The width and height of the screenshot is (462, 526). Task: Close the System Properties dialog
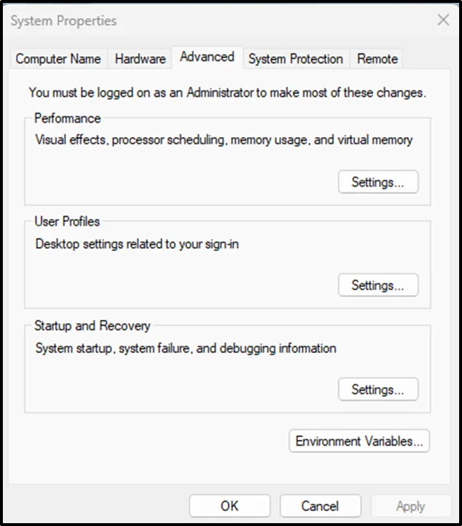443,20
